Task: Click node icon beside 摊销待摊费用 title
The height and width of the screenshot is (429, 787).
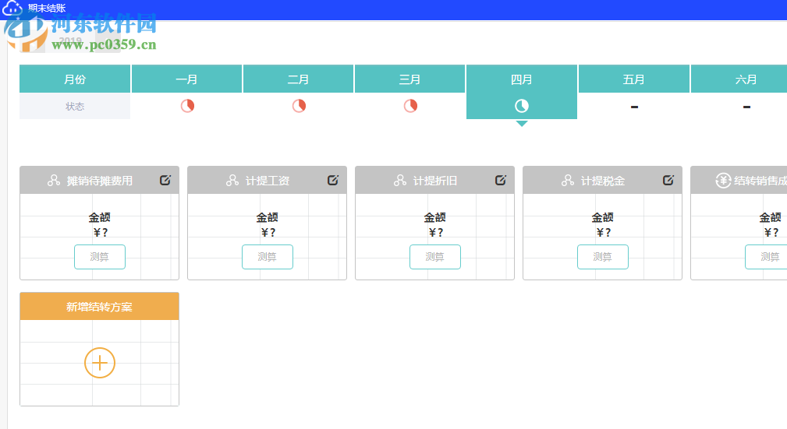Action: click(54, 181)
